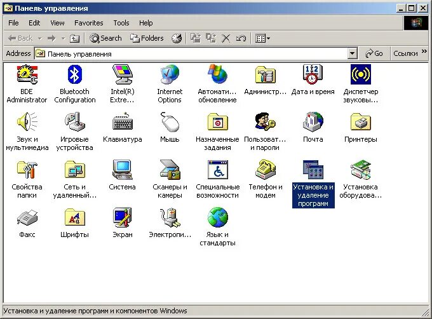This screenshot has width=432, height=319.
Task: Click the Forward arrow button
Action: pos(51,38)
